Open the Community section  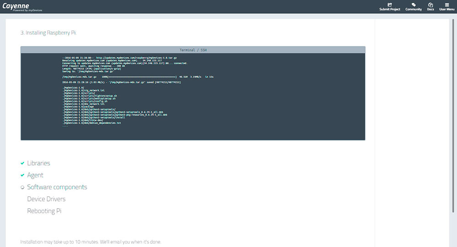pos(413,6)
